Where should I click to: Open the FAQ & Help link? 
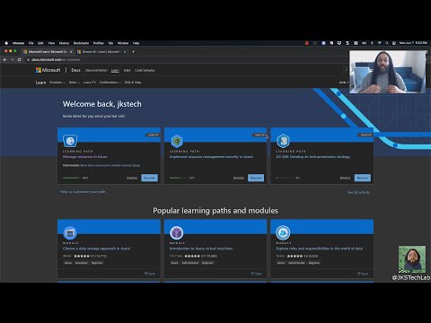coord(133,83)
